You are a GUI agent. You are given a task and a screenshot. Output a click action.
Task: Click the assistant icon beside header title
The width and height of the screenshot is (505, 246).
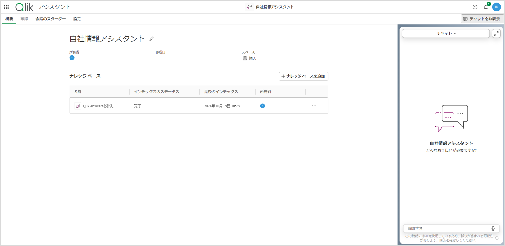[x=249, y=7]
